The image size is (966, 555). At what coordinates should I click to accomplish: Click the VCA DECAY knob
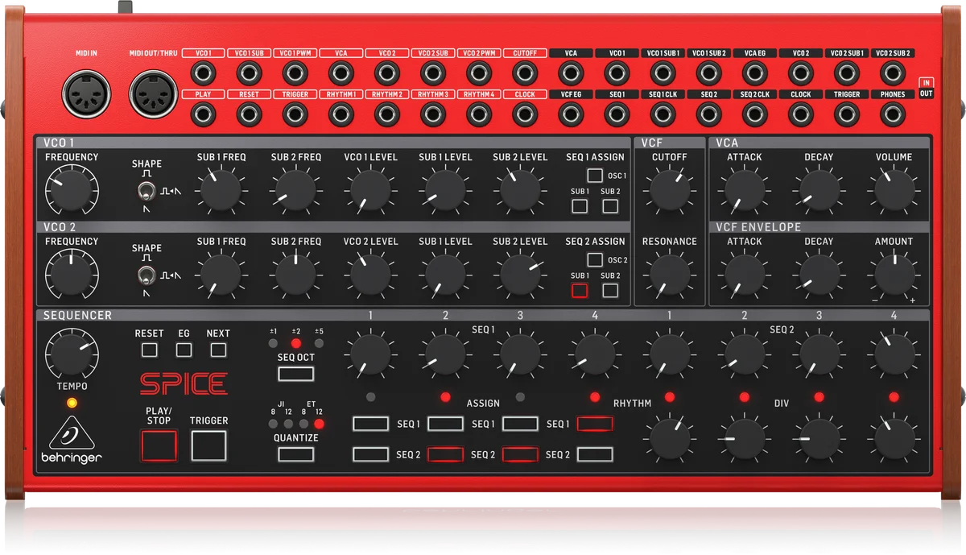[x=819, y=190]
